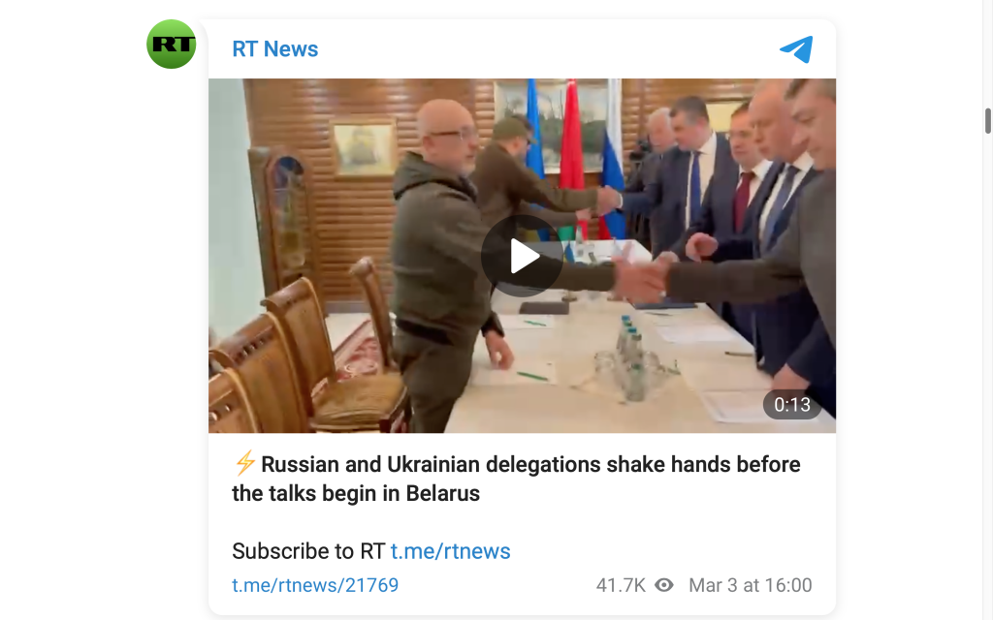Click the post headline about delegations
The image size is (993, 620).
[x=516, y=479]
